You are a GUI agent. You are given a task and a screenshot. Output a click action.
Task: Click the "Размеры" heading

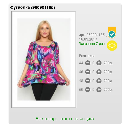87,56
